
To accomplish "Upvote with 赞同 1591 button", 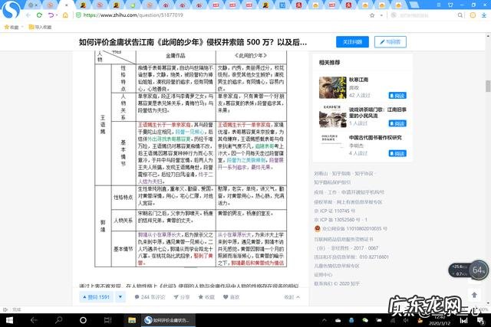I will pos(97,297).
